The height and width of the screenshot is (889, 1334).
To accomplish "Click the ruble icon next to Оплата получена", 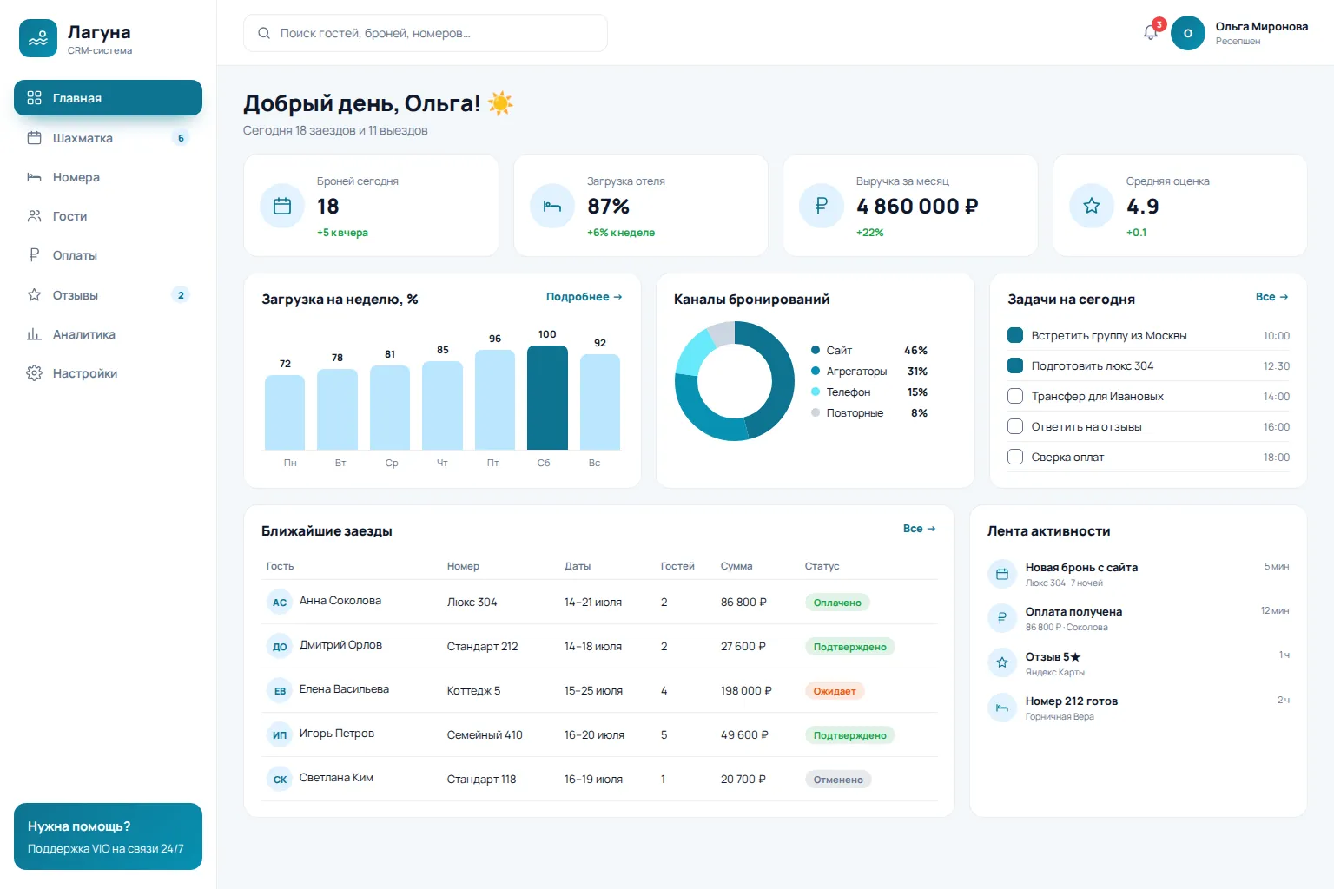I will [x=1002, y=618].
